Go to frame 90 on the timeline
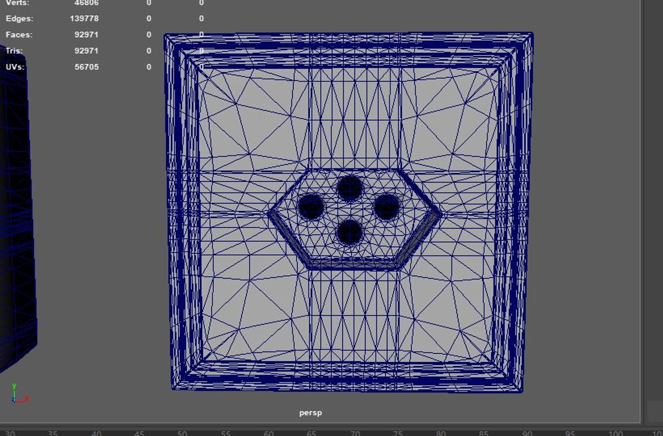 click(527, 434)
